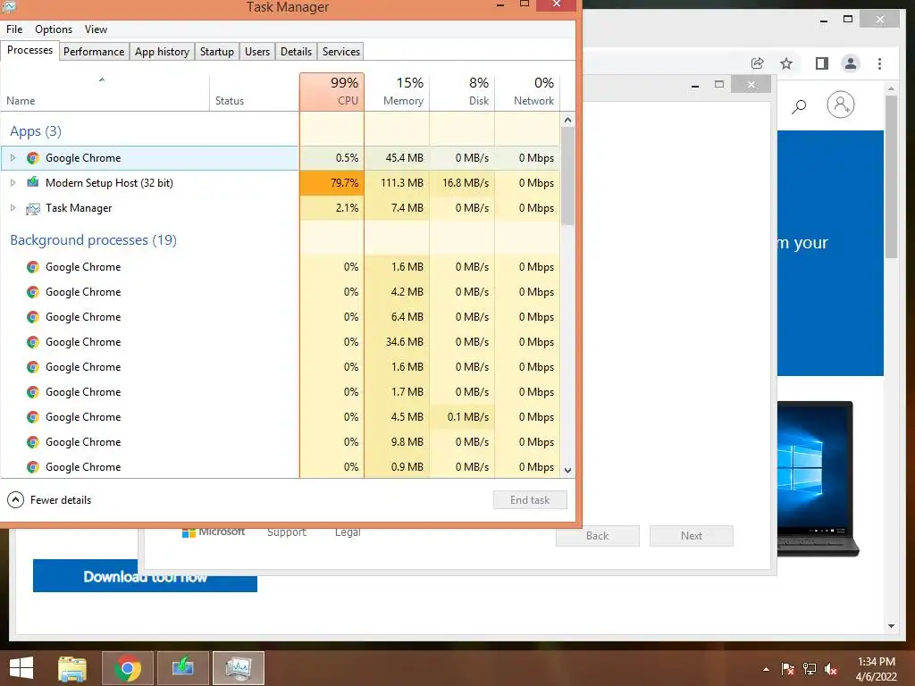Click Microsoft account sign-in icon
Viewport: 915px width, 686px height.
[x=841, y=105]
